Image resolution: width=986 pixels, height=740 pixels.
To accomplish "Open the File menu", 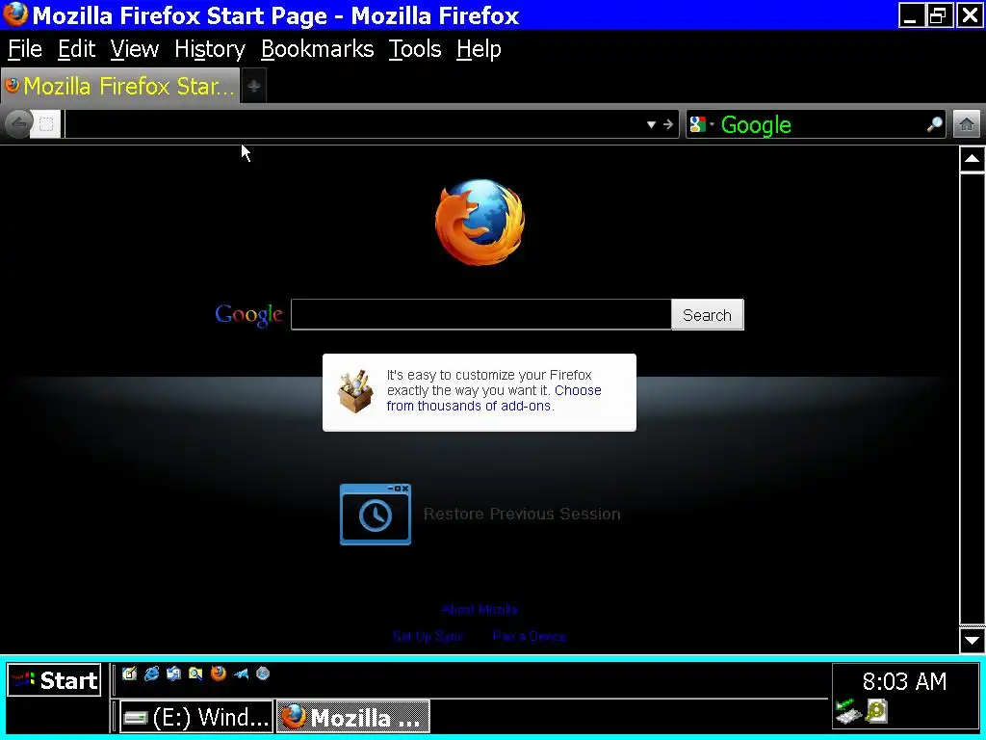I will [x=24, y=49].
